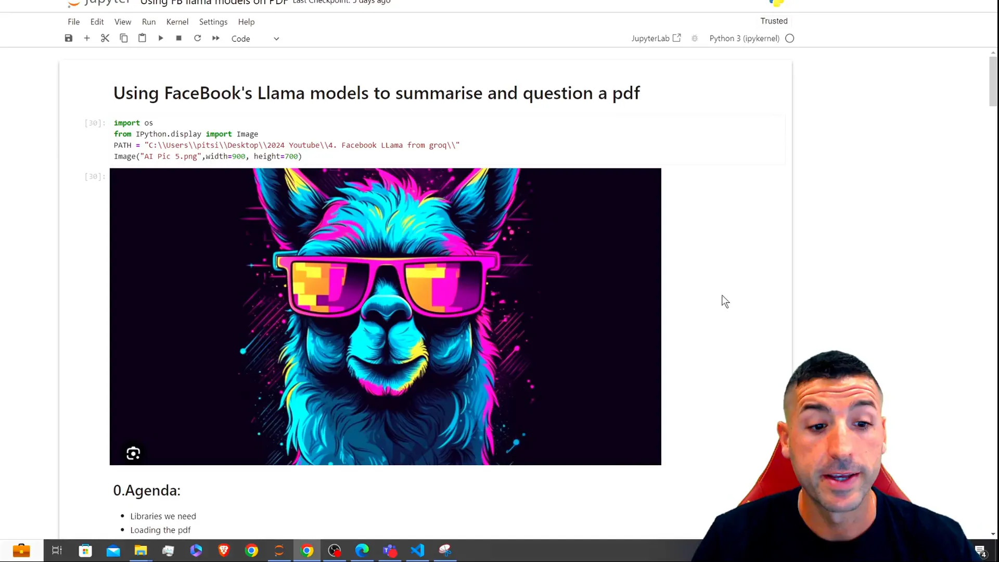Click the Add cell below icon
Viewport: 999px width, 562px height.
pos(87,39)
